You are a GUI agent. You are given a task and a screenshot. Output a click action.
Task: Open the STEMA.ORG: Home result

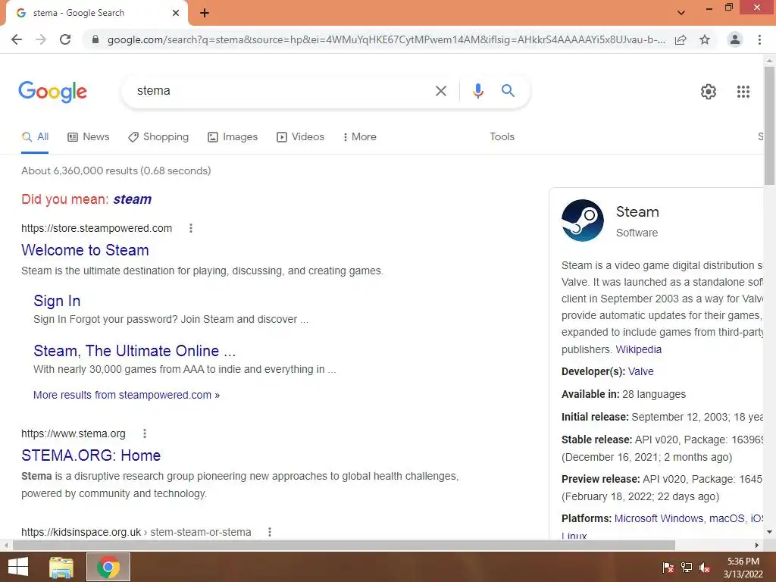click(91, 455)
